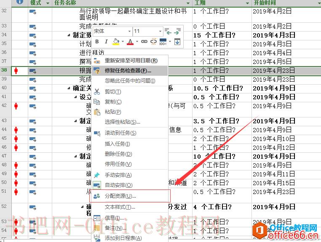This screenshot has width=321, height=242.
Task: Choose 粘贴(P) from context menu
Action: pos(130,112)
